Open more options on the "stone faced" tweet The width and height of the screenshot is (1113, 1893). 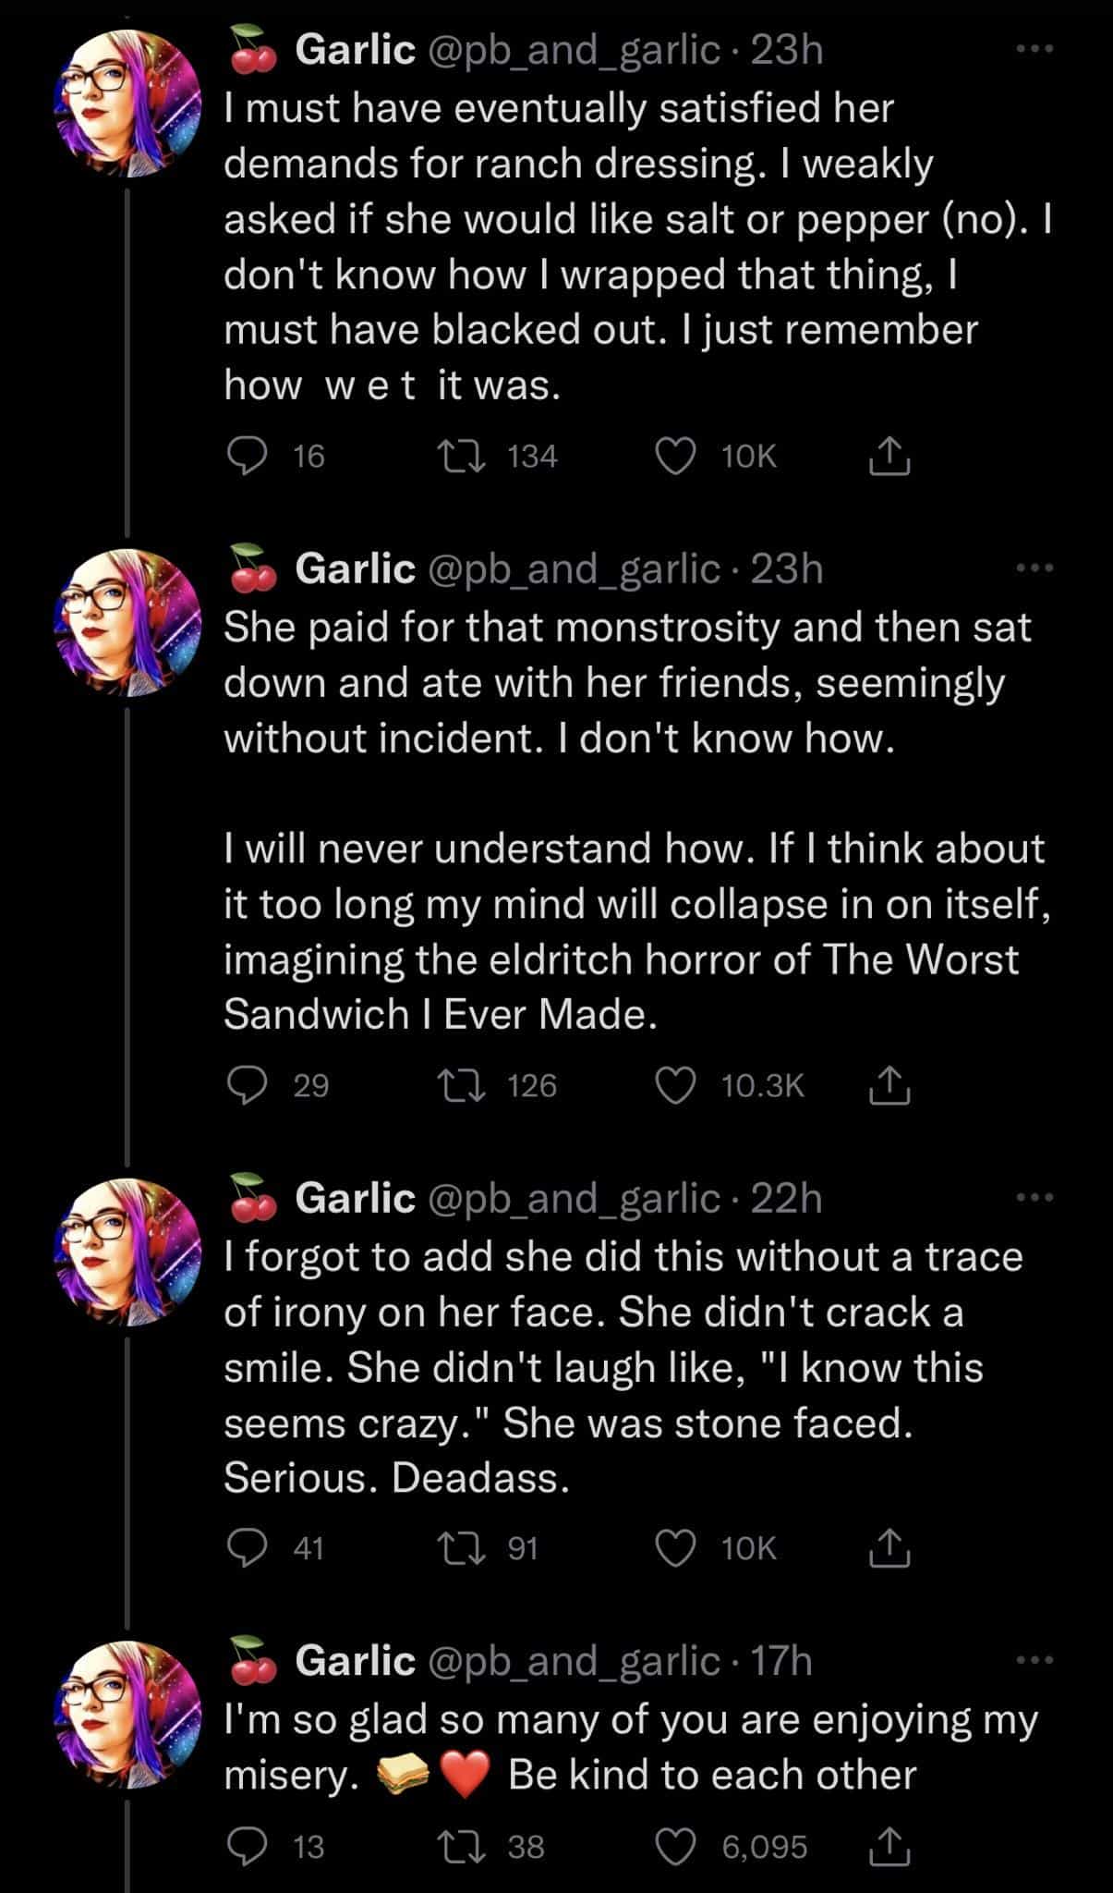pyautogui.click(x=1034, y=1197)
